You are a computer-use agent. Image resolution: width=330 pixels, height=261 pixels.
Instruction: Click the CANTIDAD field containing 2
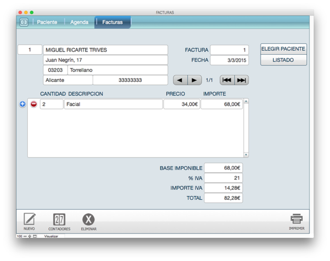click(51, 104)
